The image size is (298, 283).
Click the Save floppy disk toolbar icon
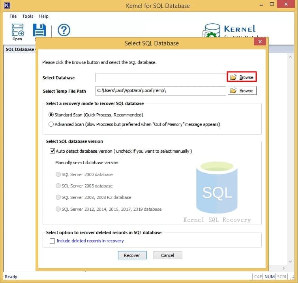39,30
